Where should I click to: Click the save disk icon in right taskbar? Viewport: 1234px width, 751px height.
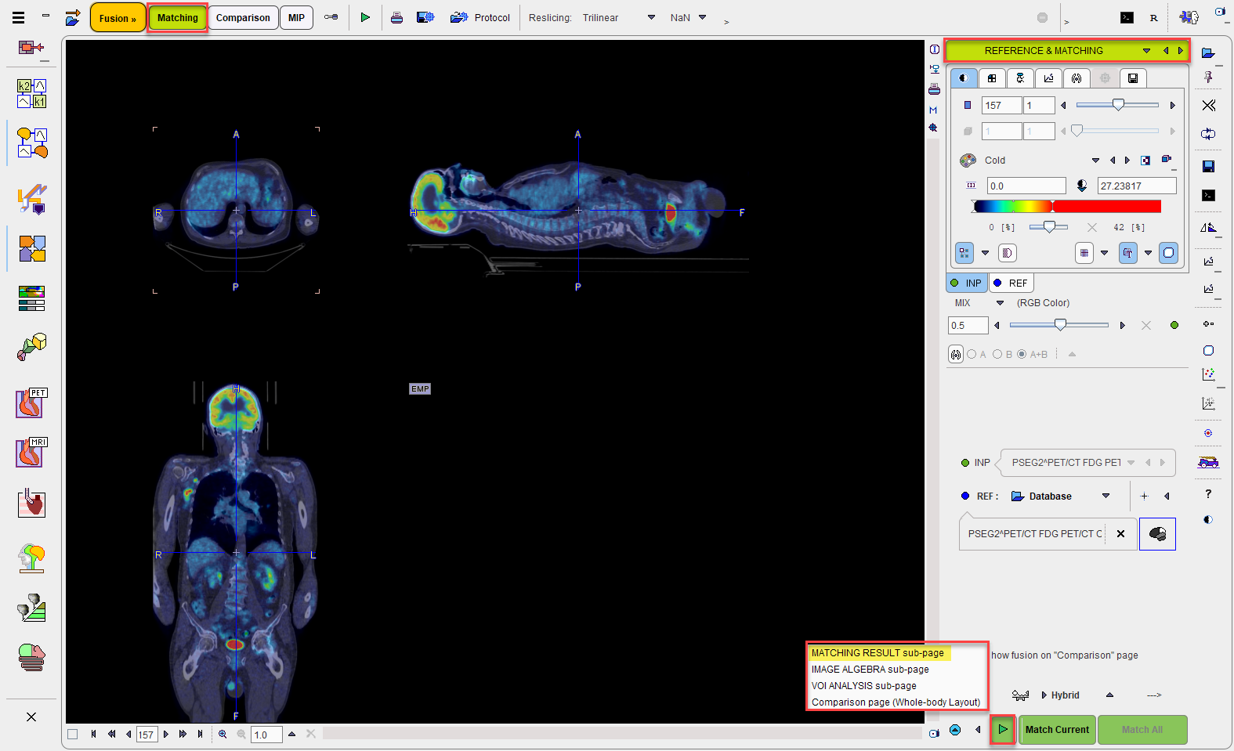click(1208, 166)
